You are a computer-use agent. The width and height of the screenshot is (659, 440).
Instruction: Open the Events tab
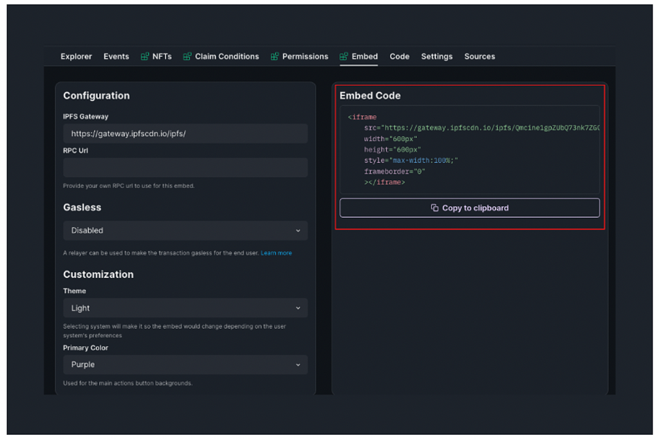[116, 57]
